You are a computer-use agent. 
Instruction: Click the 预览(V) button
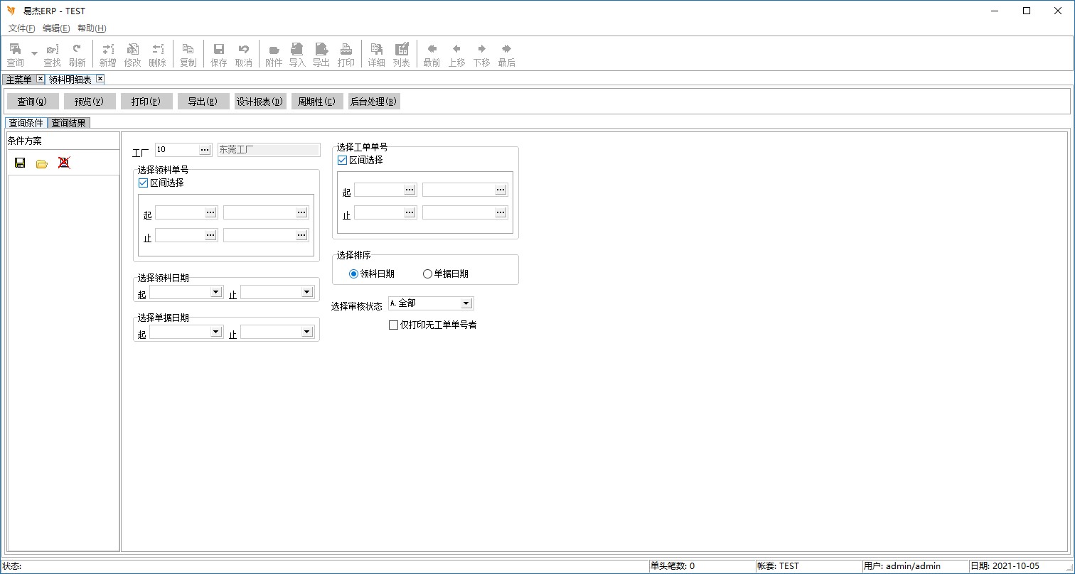90,102
